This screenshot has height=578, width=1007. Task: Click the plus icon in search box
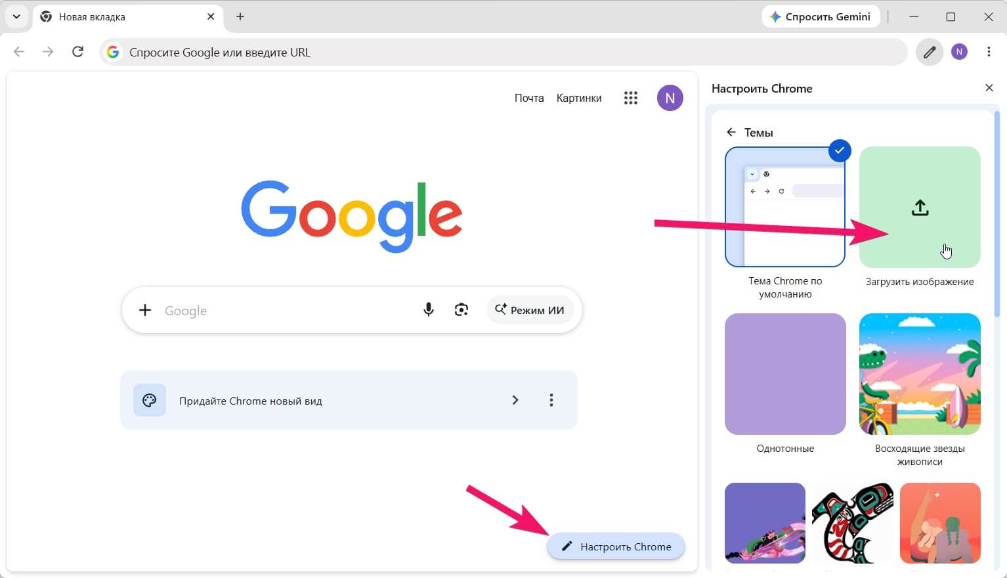tap(145, 310)
